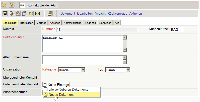Click the open folder icon
The width and height of the screenshot is (200, 102).
pos(31,13)
